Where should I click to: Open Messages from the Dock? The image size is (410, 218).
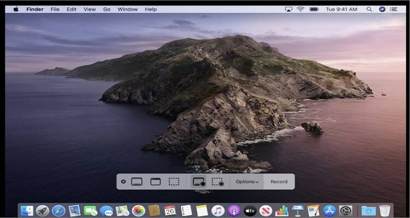(x=107, y=211)
